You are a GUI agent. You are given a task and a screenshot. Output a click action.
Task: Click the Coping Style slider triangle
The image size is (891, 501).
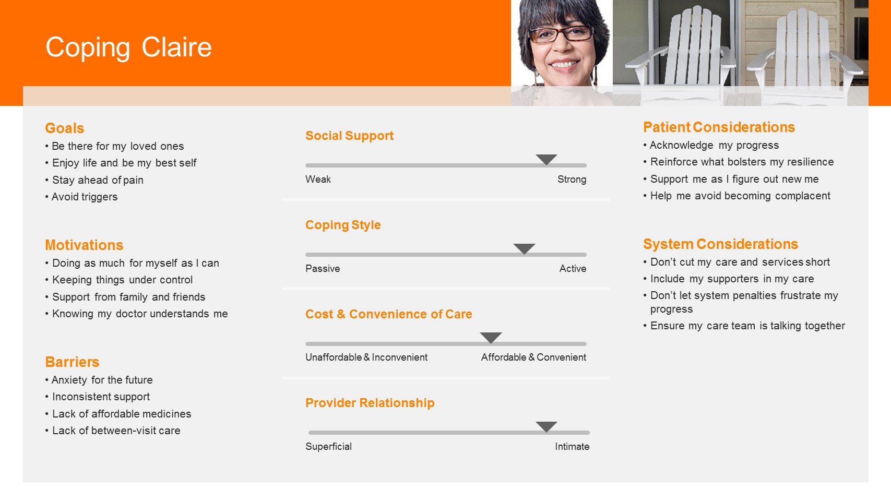(524, 249)
